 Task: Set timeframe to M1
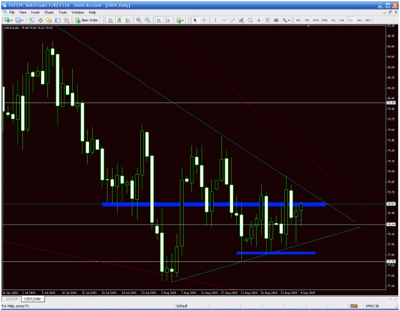298,20
